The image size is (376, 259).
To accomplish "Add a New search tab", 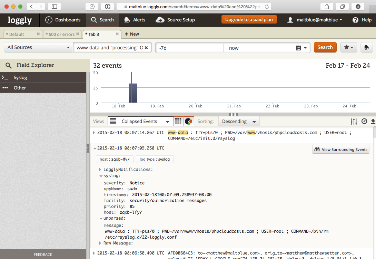I will (x=132, y=34).
